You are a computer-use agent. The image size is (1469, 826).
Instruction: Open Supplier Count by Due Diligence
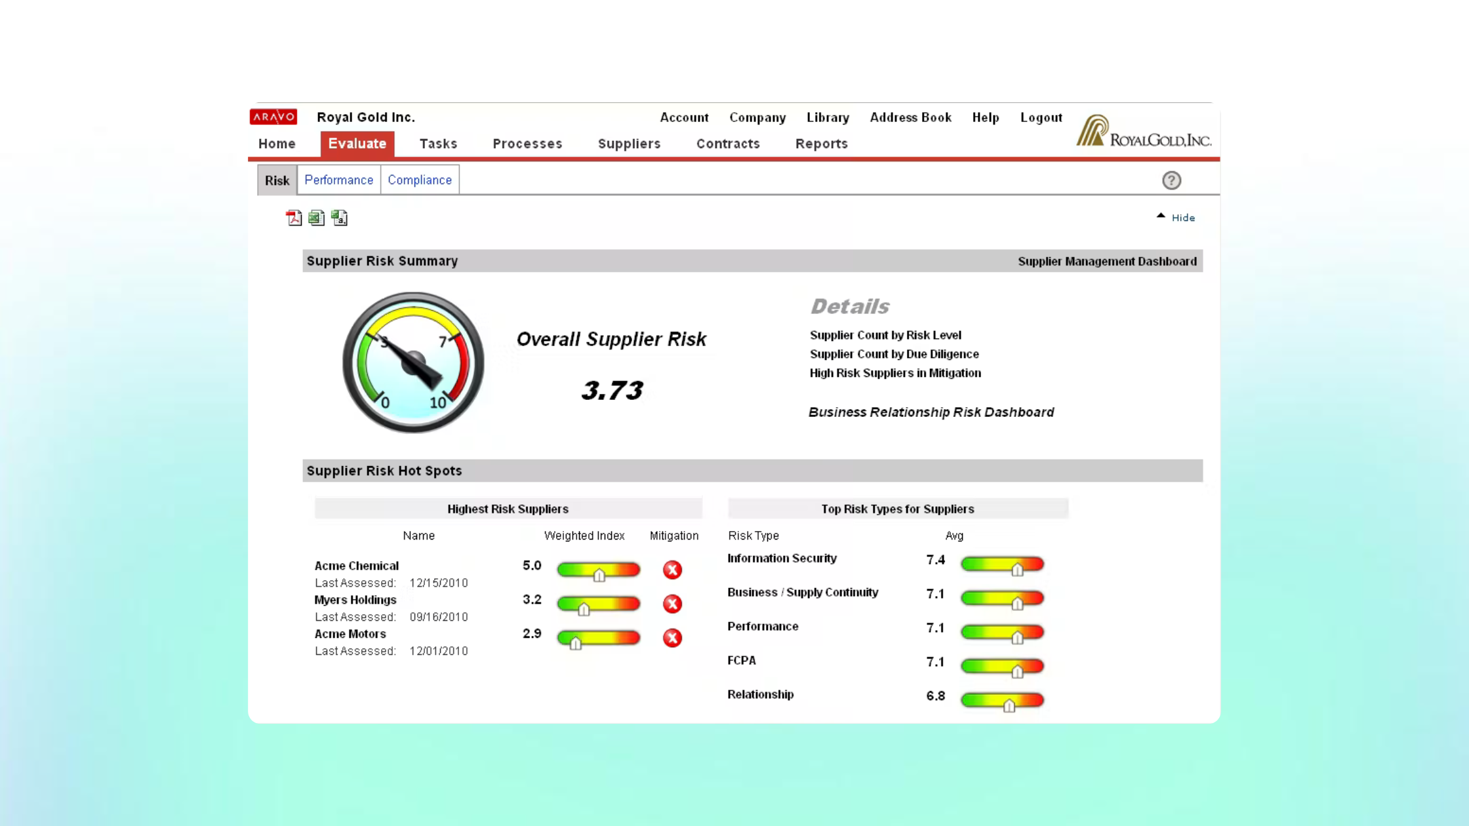894,354
